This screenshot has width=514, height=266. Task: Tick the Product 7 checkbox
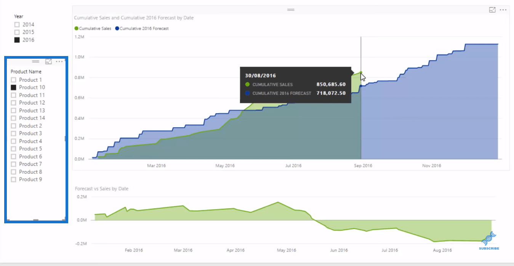[x=13, y=164]
